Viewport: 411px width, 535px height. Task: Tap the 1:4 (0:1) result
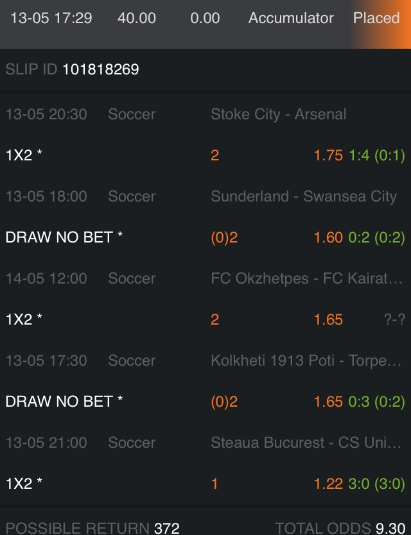click(x=376, y=155)
